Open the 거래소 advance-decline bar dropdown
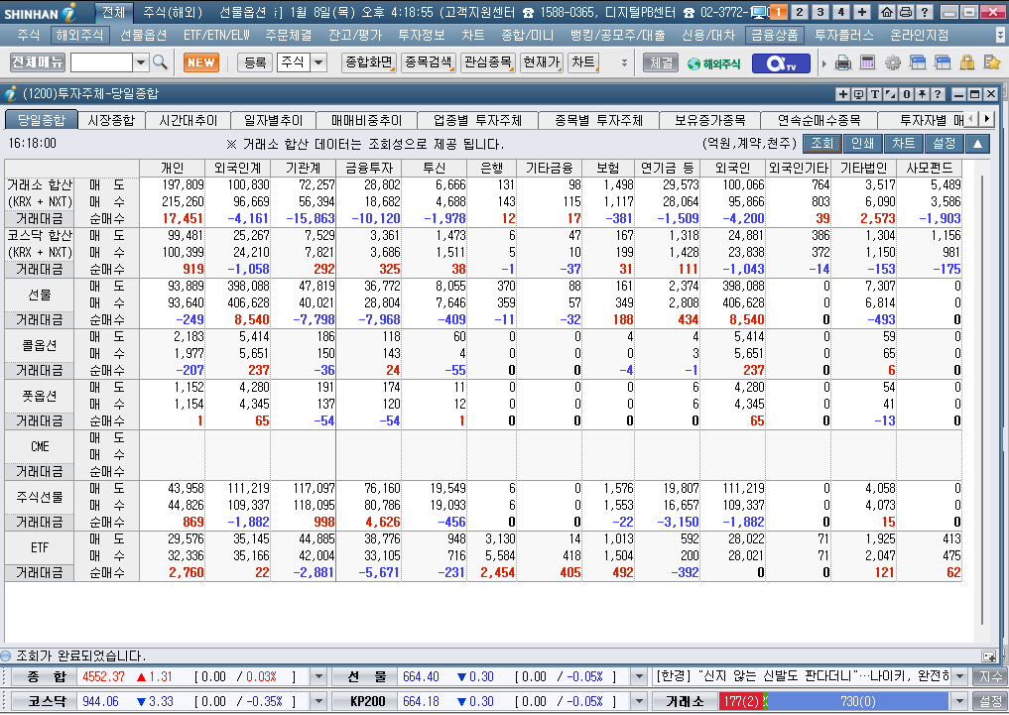The height and width of the screenshot is (715, 1009). (959, 701)
